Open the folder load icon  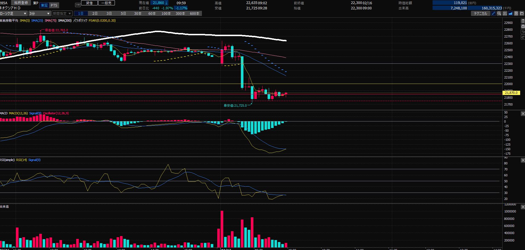tap(522, 13)
